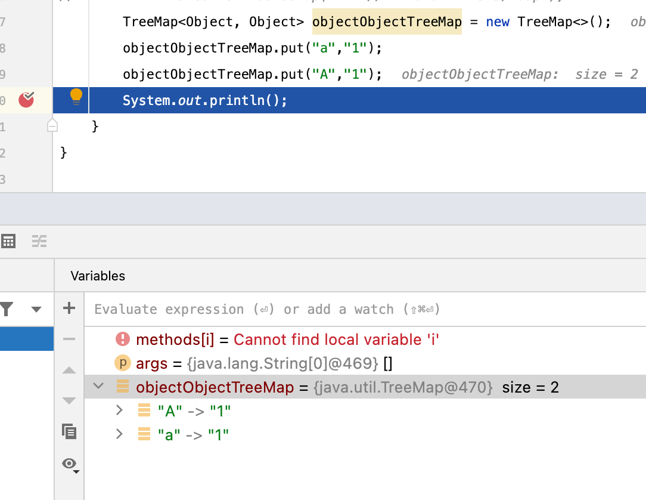Click the Evaluate Expression calculator icon
This screenshot has width=646, height=500.
click(x=8, y=242)
